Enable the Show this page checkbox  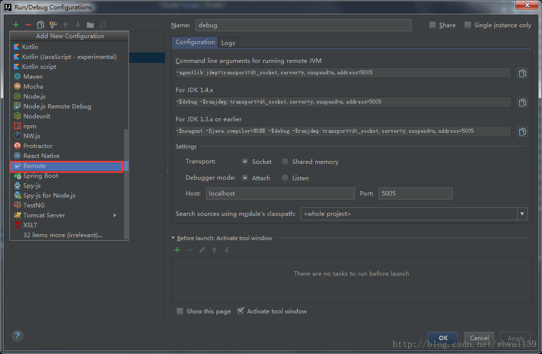pyautogui.click(x=180, y=311)
